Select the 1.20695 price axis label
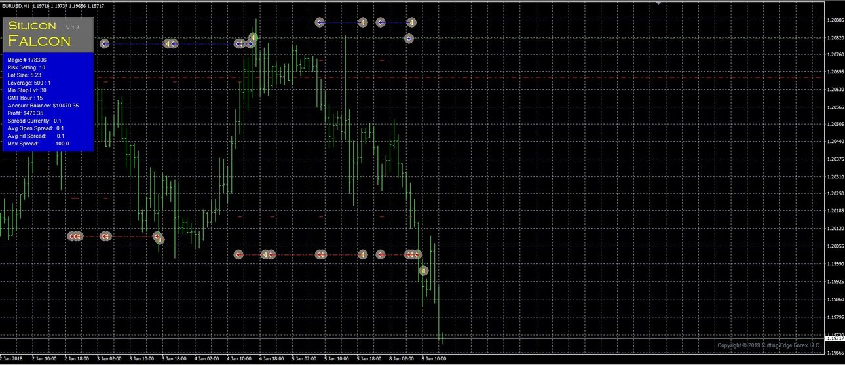Image resolution: width=845 pixels, height=365 pixels. pyautogui.click(x=835, y=72)
